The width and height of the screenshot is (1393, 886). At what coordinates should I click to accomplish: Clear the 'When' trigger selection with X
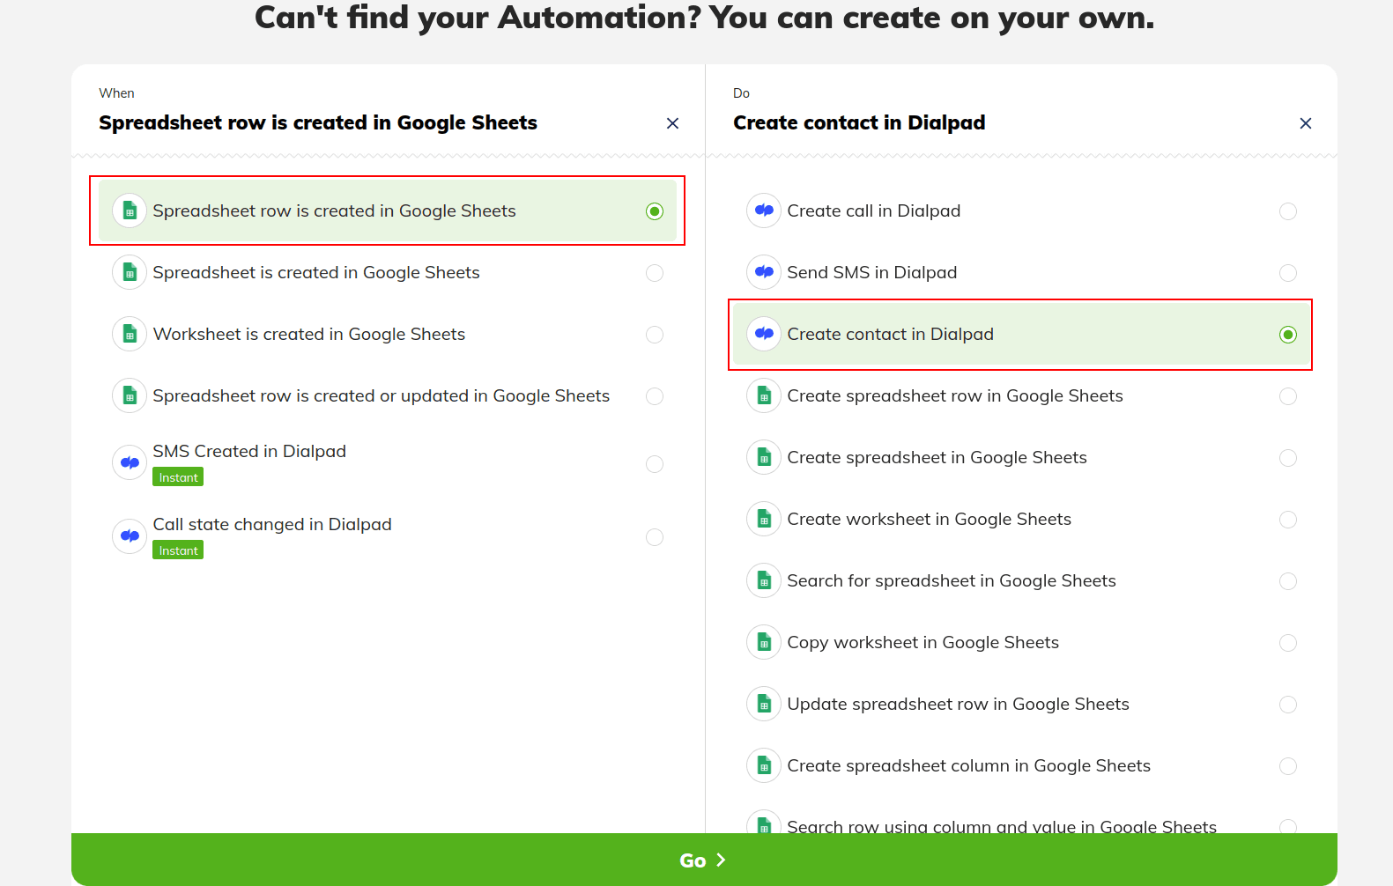672,123
